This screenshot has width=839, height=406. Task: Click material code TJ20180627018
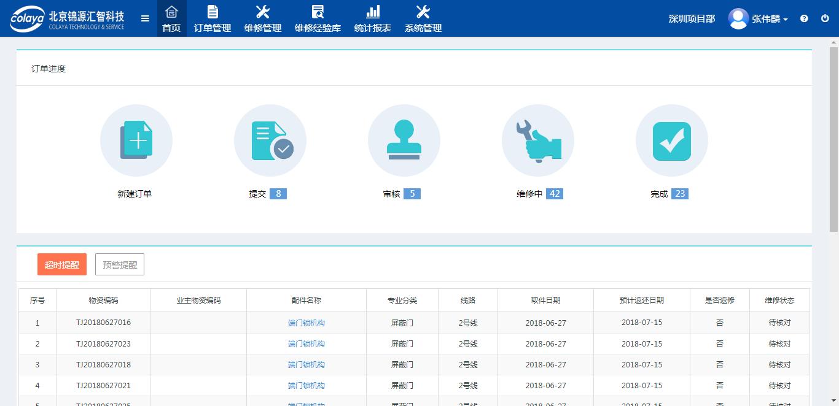pyautogui.click(x=103, y=365)
